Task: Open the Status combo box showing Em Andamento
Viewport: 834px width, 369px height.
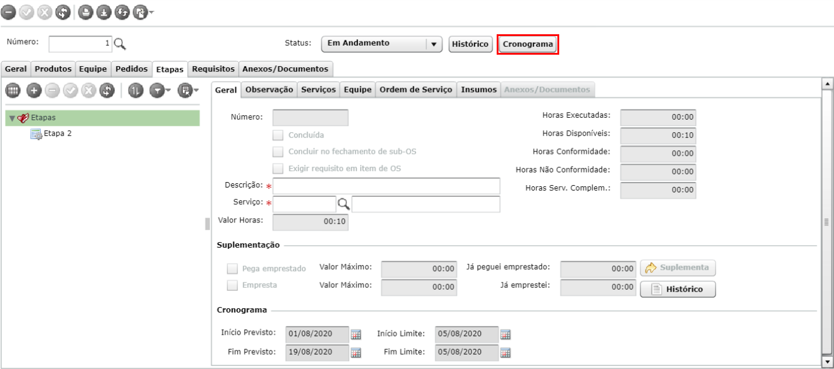Action: (382, 44)
